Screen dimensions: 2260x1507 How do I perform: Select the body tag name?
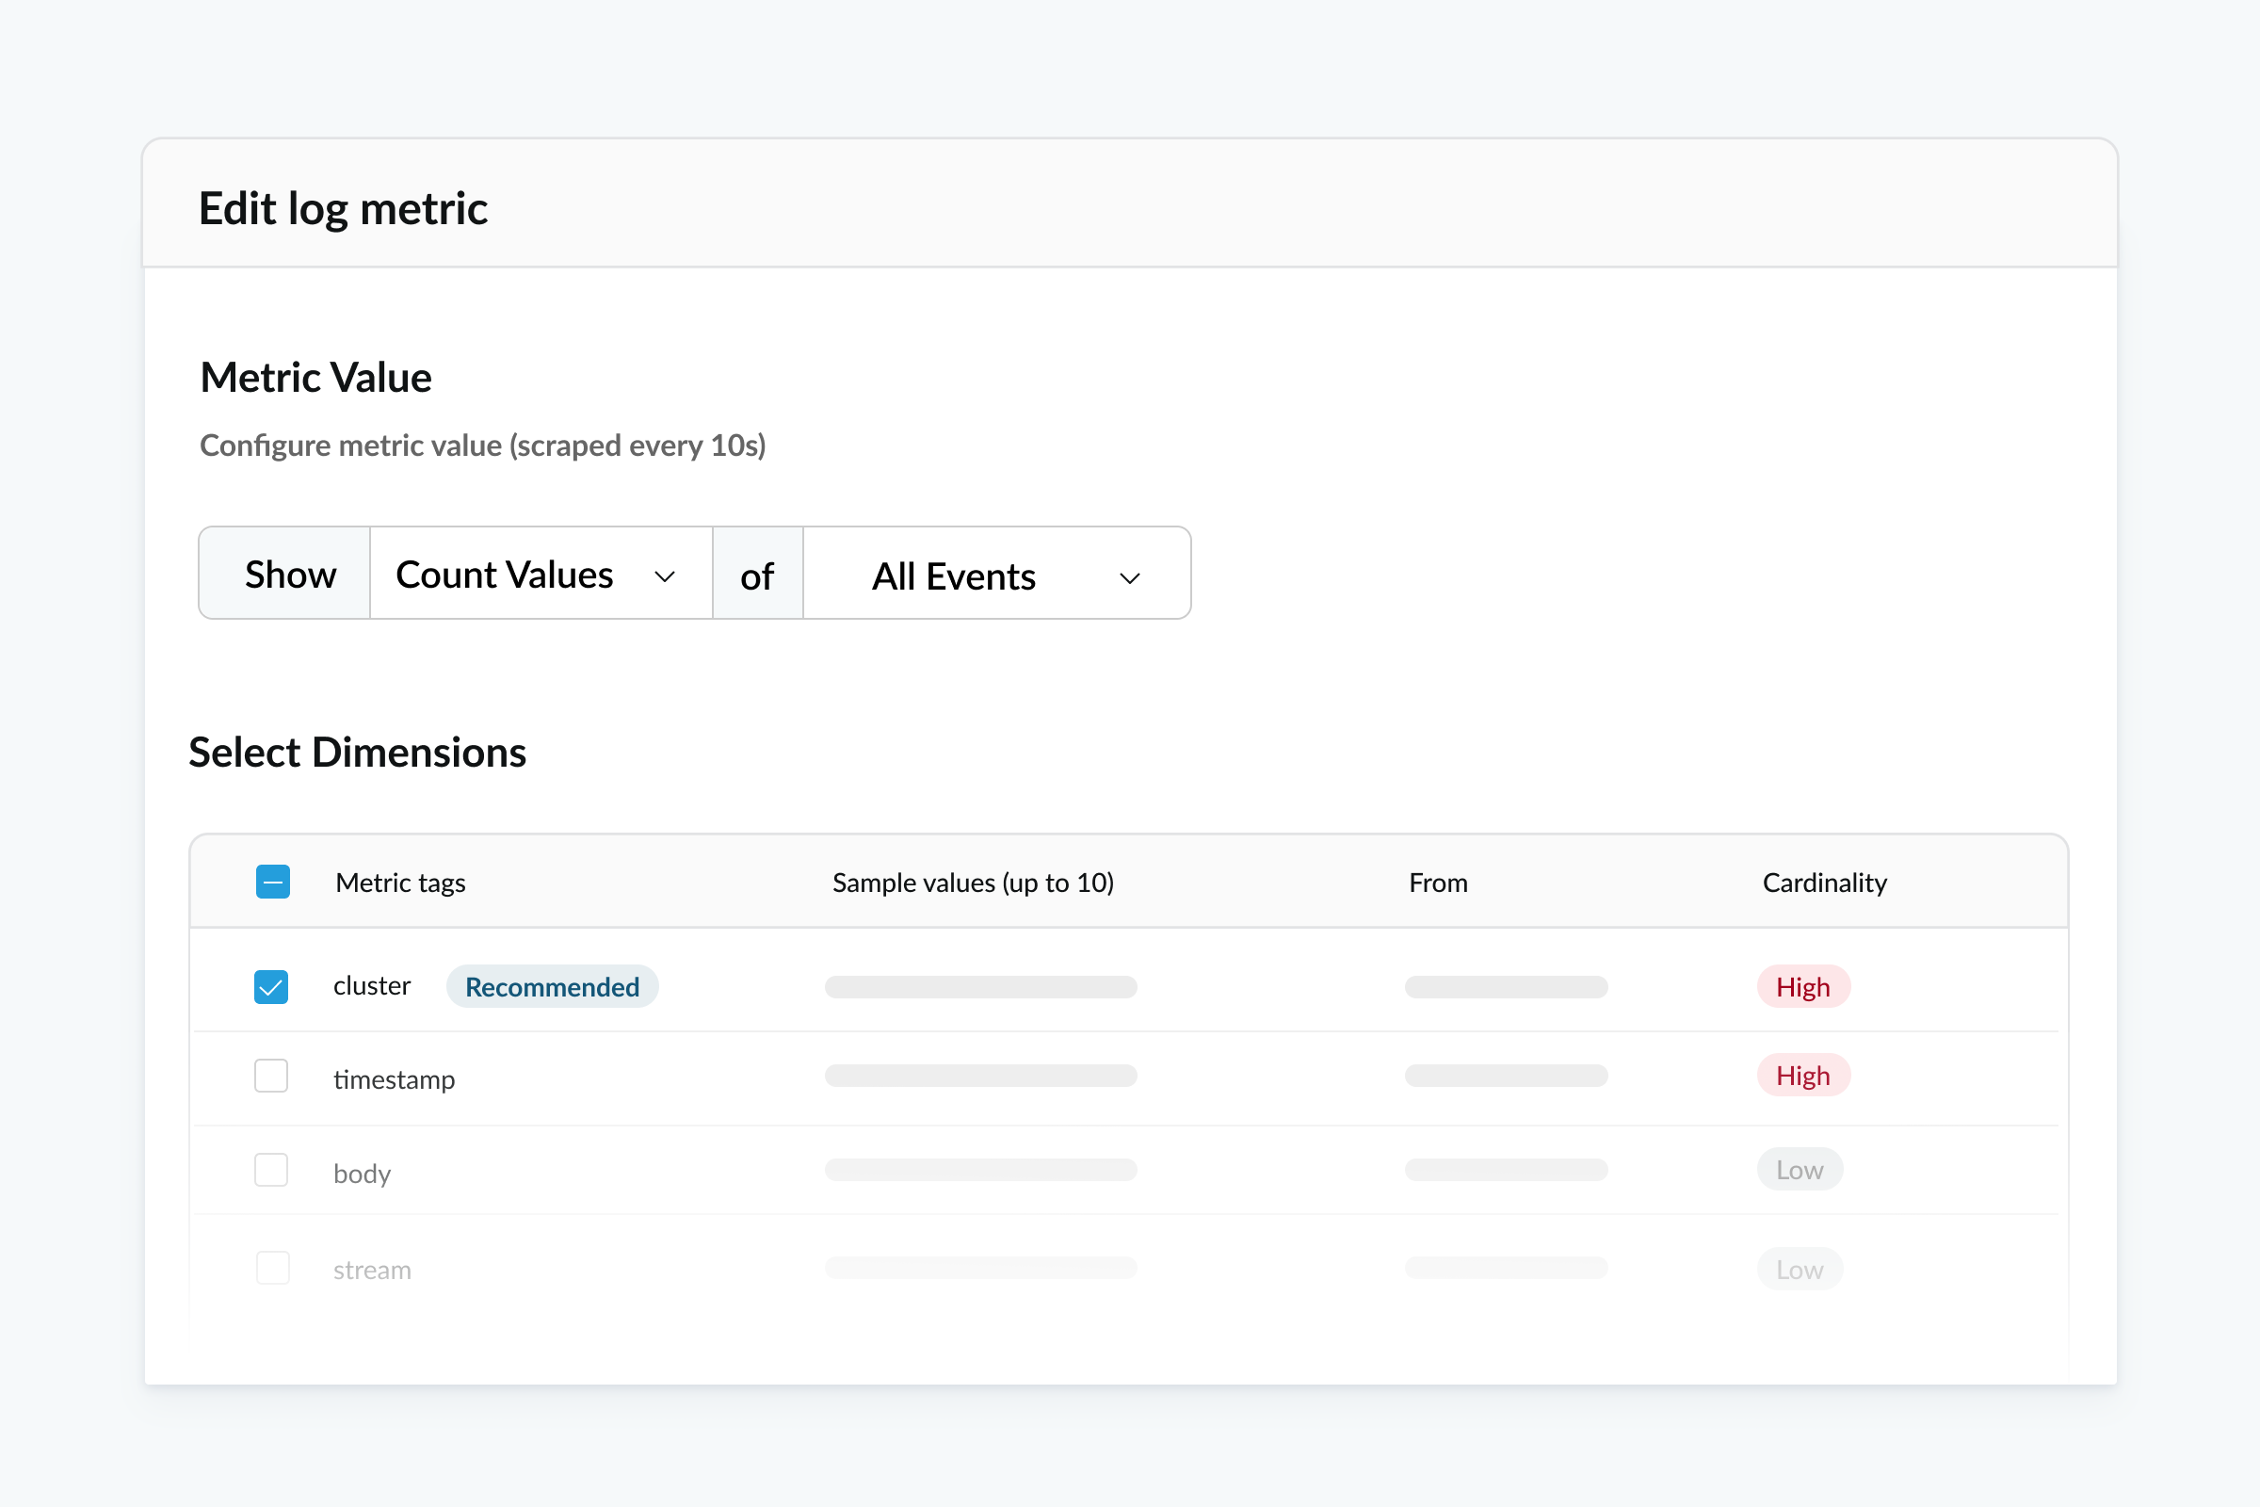(363, 1174)
